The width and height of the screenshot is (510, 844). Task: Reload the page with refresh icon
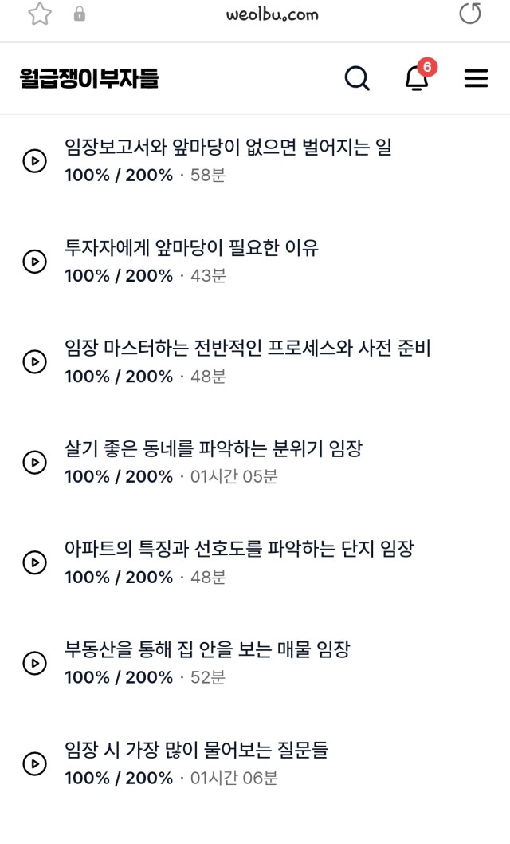(x=470, y=14)
